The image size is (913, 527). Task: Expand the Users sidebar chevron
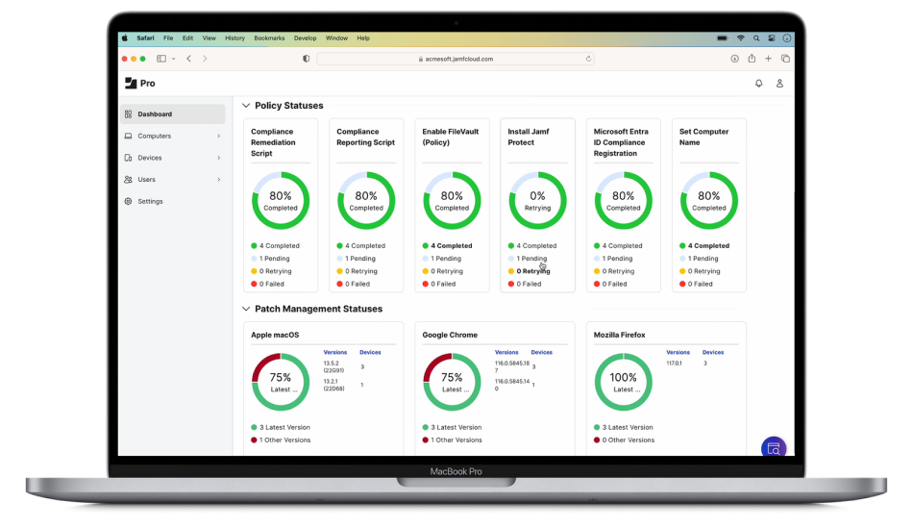(219, 180)
